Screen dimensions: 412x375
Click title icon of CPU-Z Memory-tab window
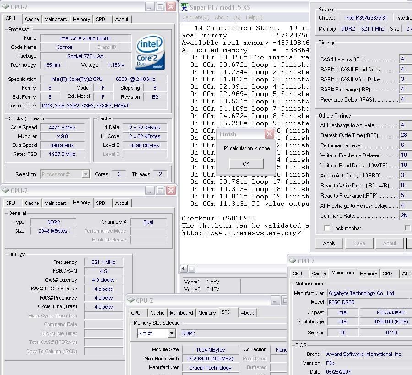pyautogui.click(x=5, y=191)
